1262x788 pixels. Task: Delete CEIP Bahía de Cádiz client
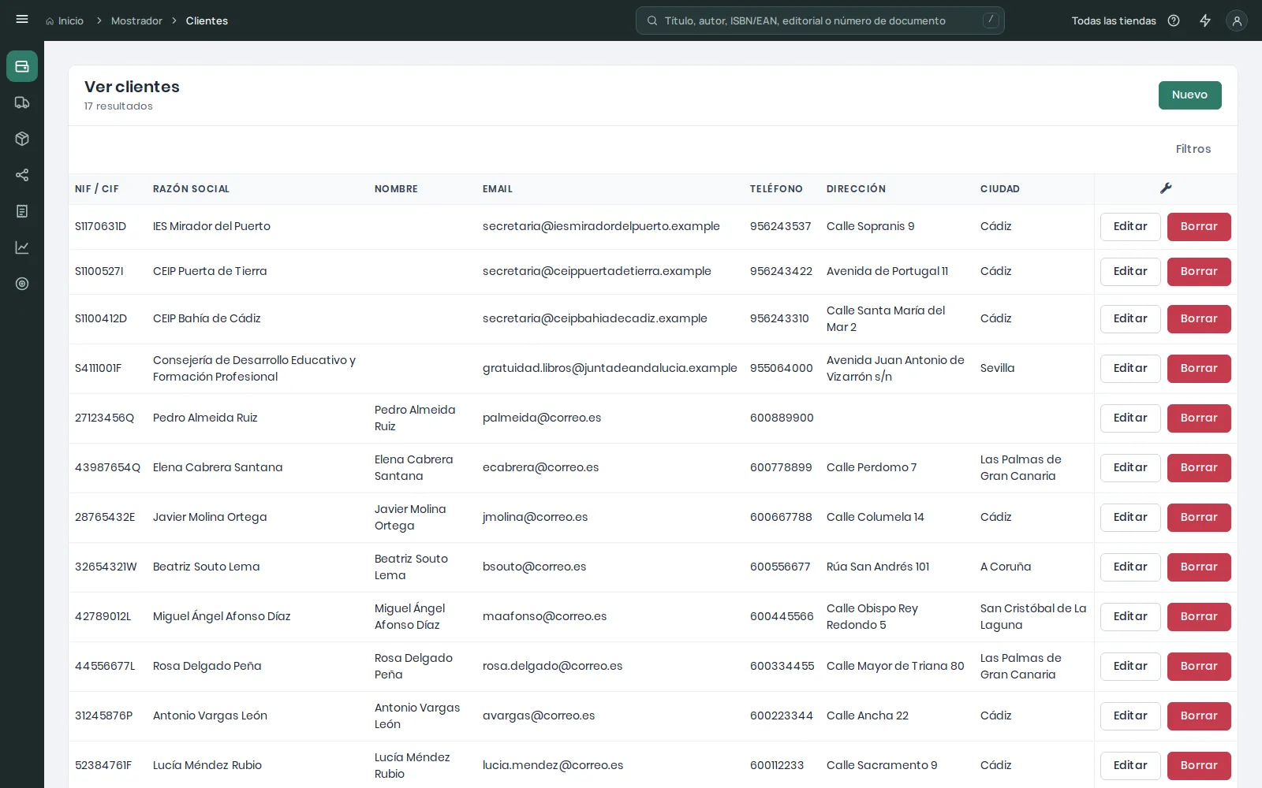click(x=1199, y=319)
